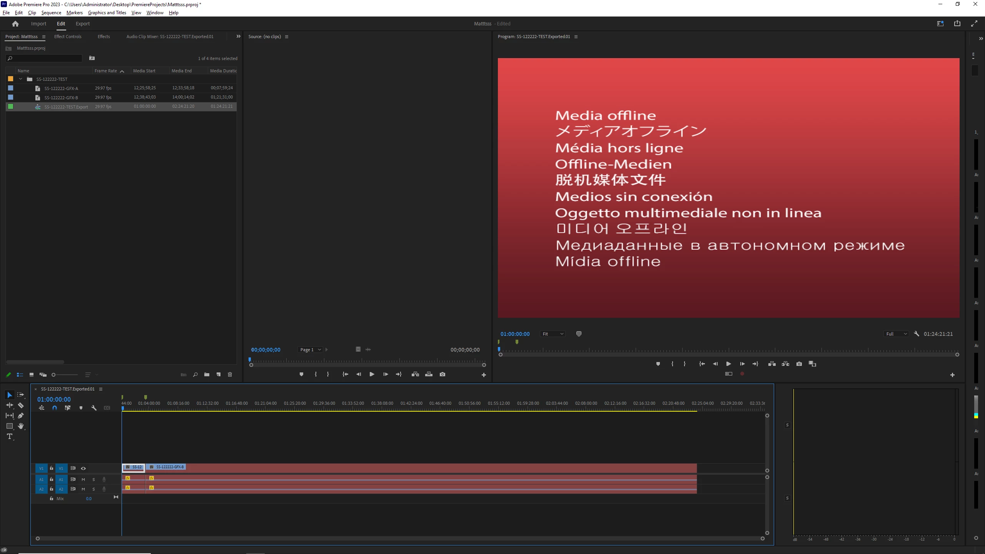The image size is (985, 554).
Task: Play the Program monitor sequence
Action: [728, 364]
